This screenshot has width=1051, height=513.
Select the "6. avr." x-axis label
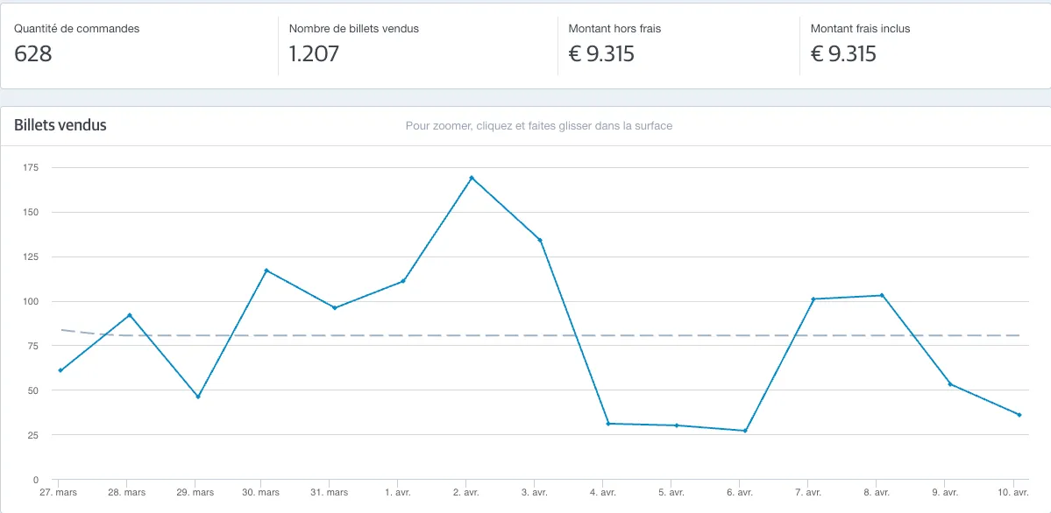[741, 492]
